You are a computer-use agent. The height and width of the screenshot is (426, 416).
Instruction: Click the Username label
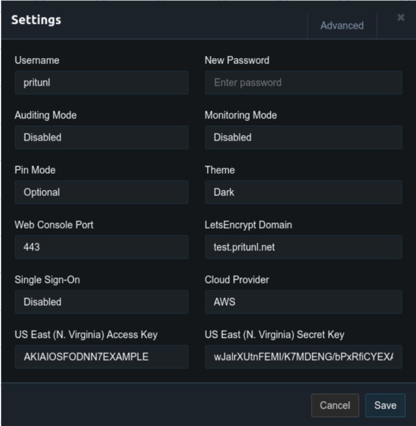tap(37, 60)
